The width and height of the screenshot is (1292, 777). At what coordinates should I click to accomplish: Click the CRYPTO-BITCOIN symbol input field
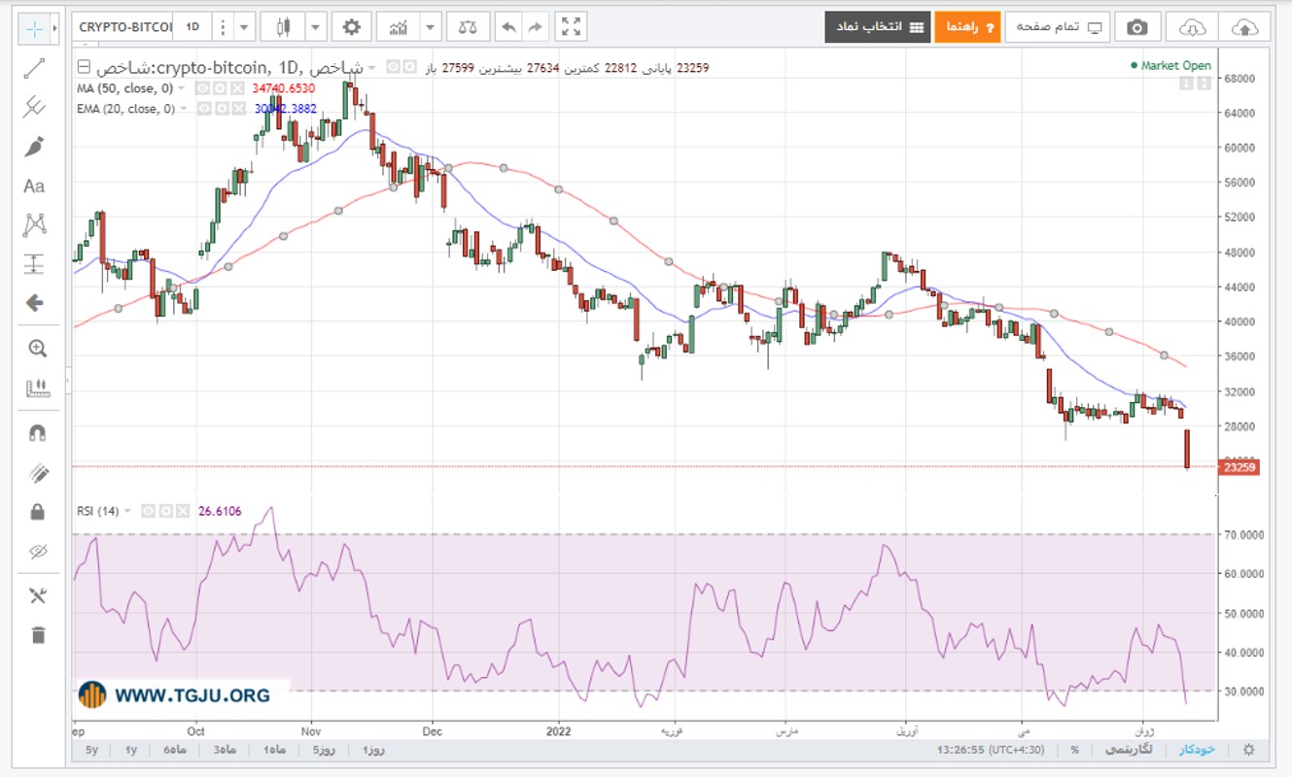[x=123, y=27]
